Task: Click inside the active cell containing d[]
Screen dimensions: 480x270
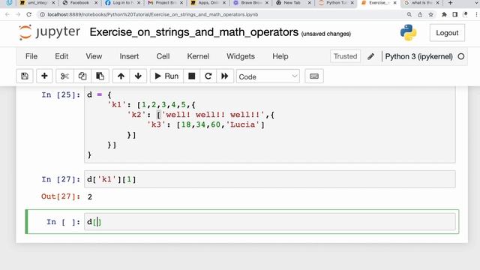Action: [270, 222]
